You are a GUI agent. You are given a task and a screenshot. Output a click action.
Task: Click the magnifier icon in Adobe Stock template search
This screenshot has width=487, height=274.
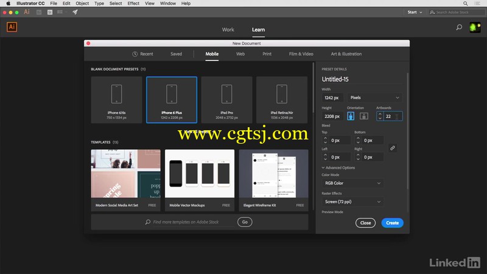point(148,222)
